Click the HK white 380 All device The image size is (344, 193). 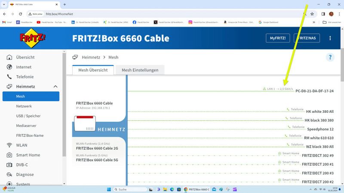click(319, 112)
